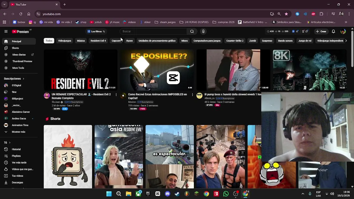Click the zoom magnifier icon in address bar
354x199 pixels.
point(279,14)
